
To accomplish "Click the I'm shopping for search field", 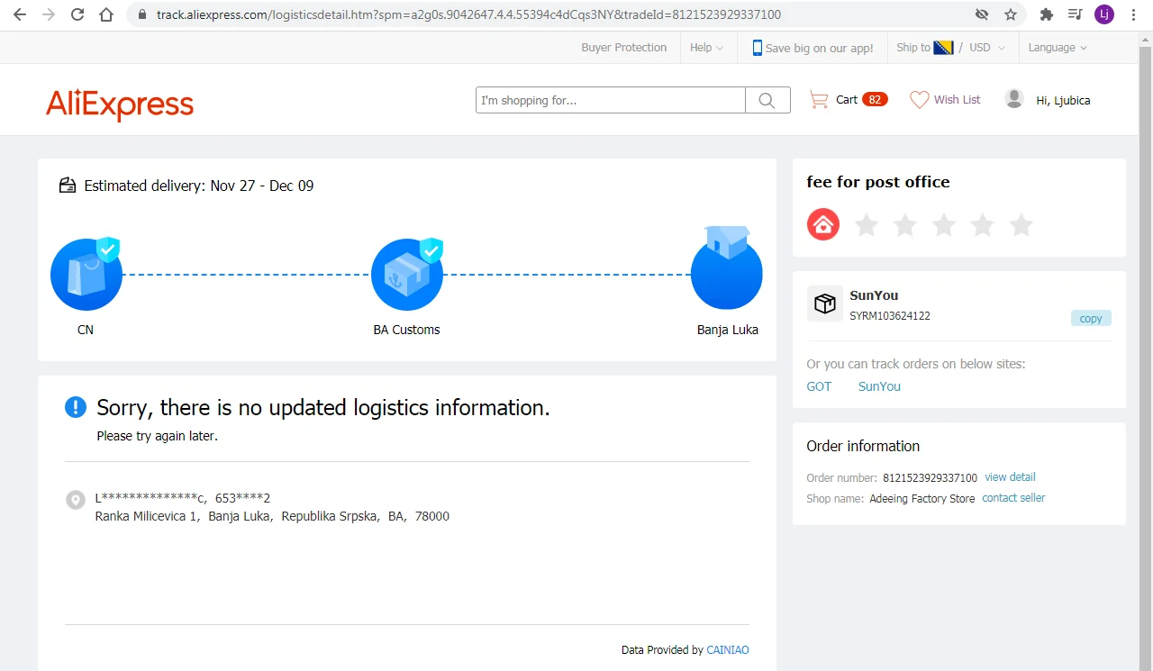I will click(x=611, y=100).
